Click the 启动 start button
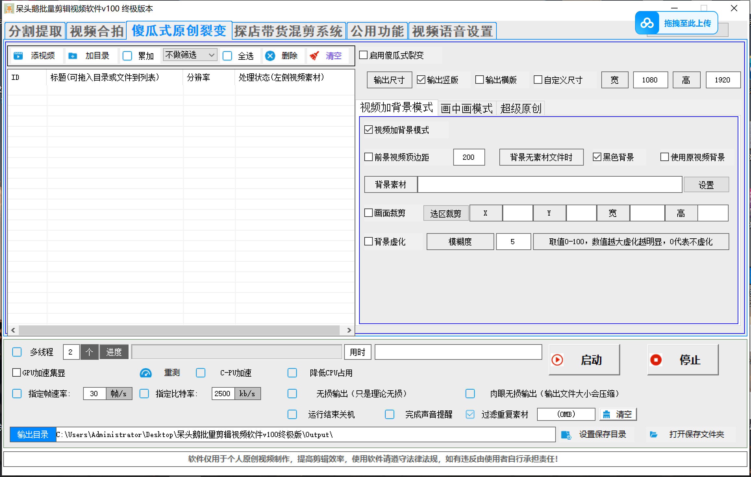The image size is (751, 477). [584, 360]
